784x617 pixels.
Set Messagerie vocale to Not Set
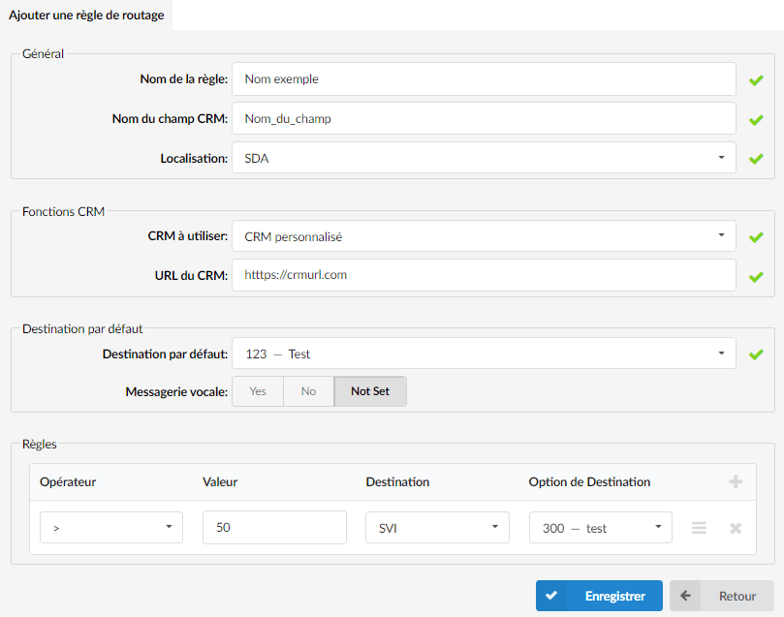[370, 391]
